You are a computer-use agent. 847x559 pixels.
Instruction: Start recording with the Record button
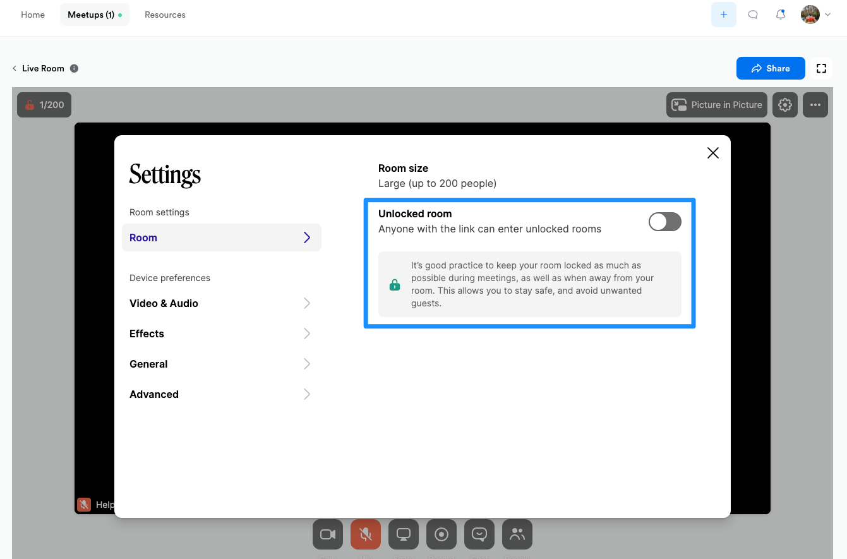(442, 534)
